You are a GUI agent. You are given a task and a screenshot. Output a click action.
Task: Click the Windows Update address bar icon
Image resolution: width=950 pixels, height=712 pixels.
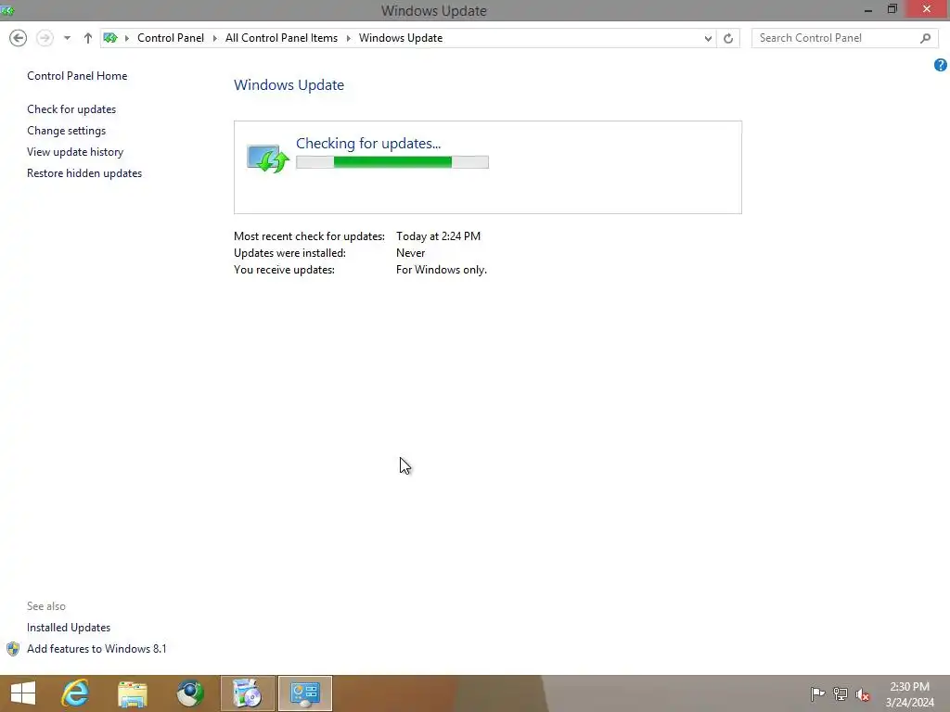tap(110, 38)
